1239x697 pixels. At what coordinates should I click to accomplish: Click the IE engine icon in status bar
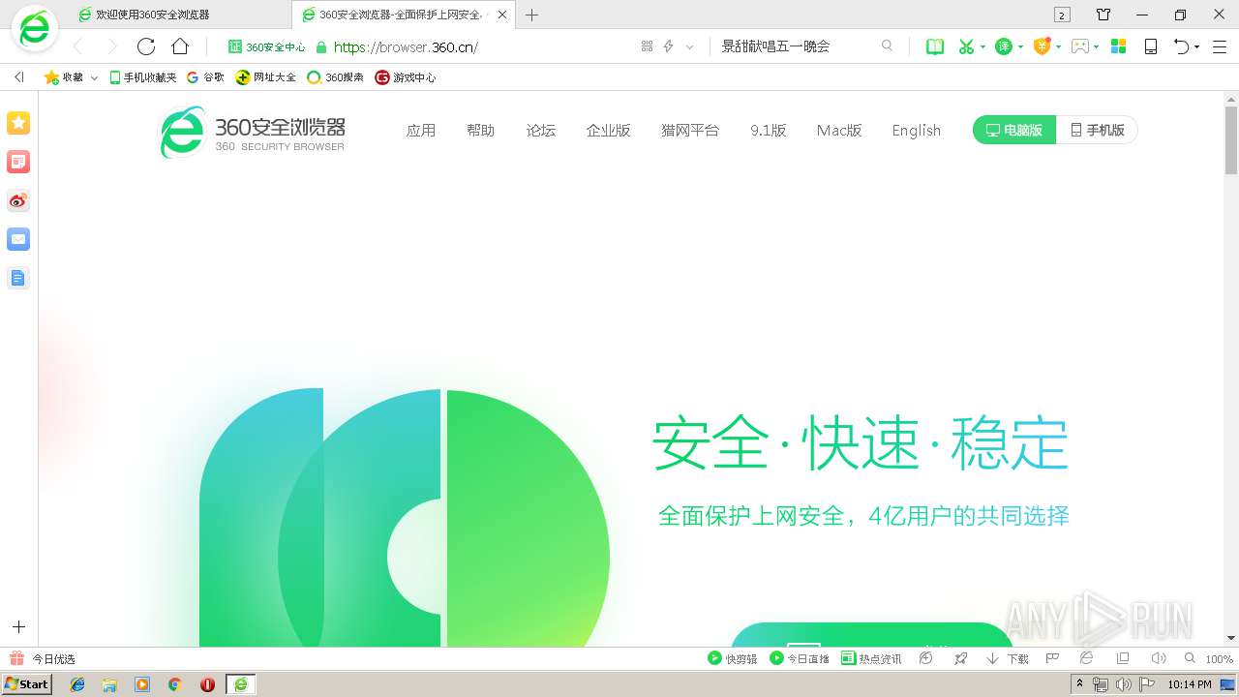coord(1086,658)
